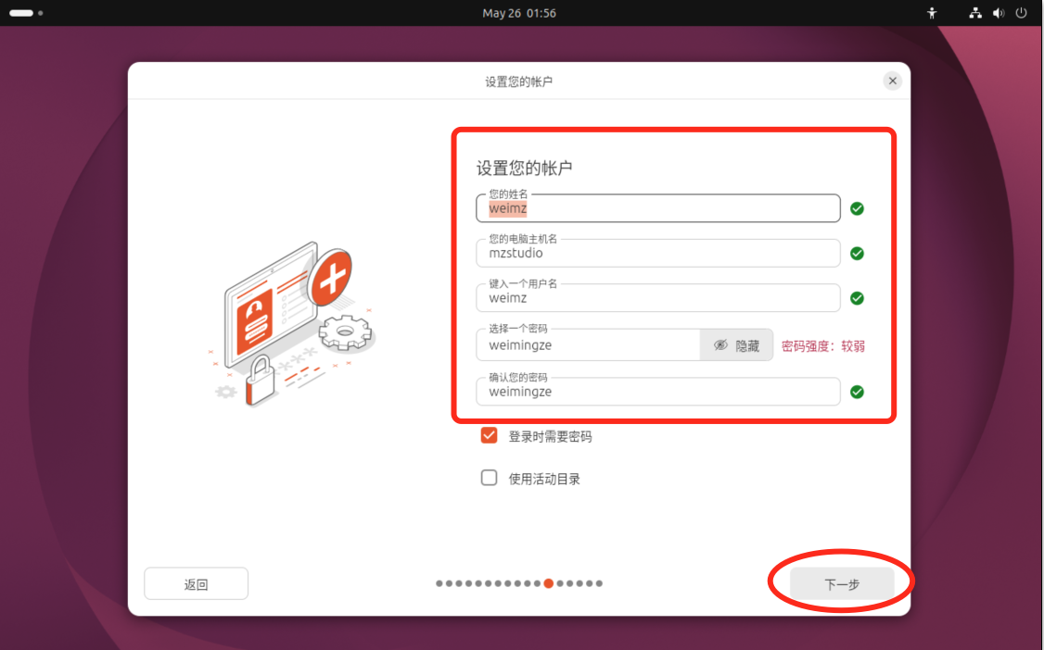The height and width of the screenshot is (650, 1044).
Task: Click the volume speaker icon
Action: pyautogui.click(x=998, y=13)
